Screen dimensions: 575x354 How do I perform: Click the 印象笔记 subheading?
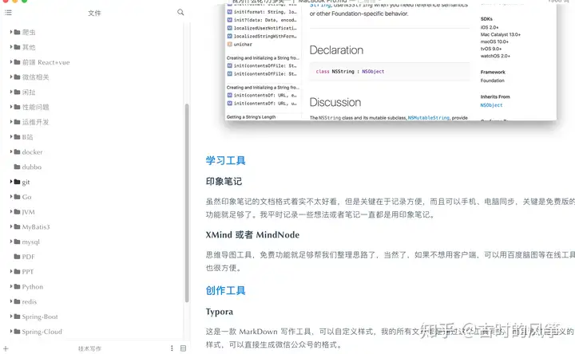point(224,181)
